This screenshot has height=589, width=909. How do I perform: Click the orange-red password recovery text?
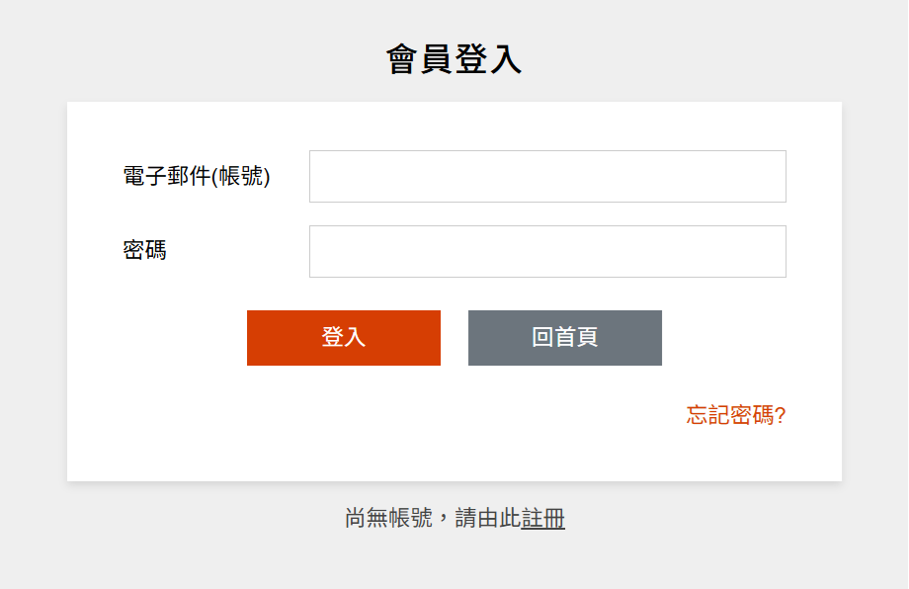[x=736, y=415]
